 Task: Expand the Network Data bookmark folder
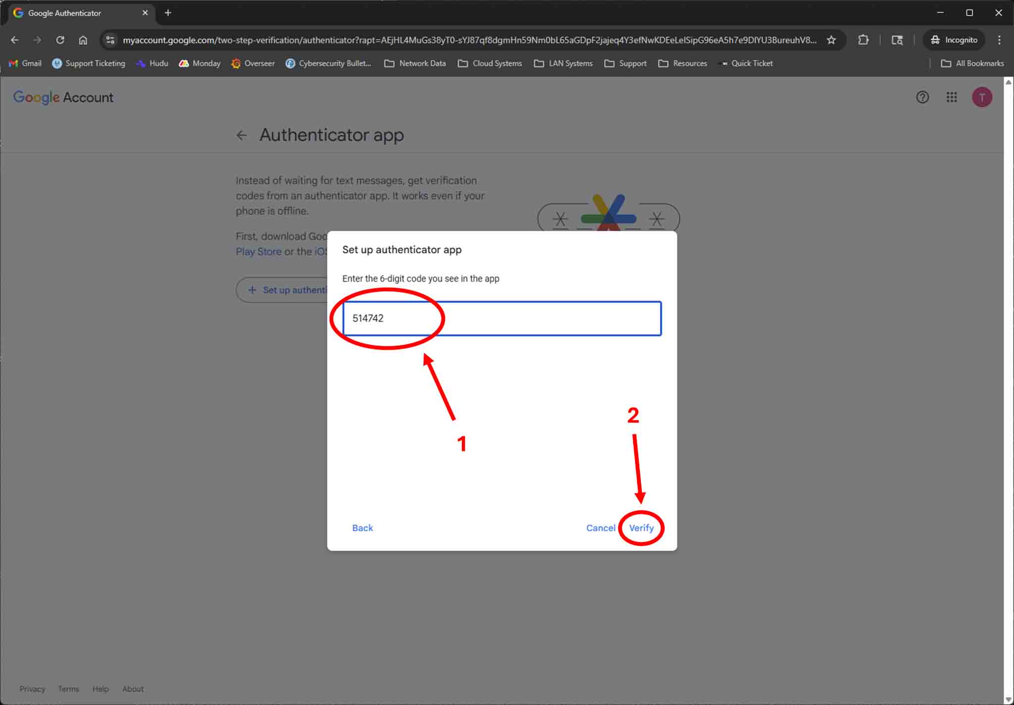(x=415, y=63)
